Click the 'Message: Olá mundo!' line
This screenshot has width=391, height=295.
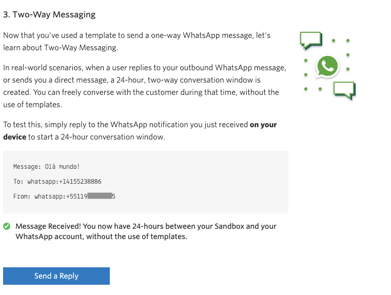pyautogui.click(x=46, y=167)
